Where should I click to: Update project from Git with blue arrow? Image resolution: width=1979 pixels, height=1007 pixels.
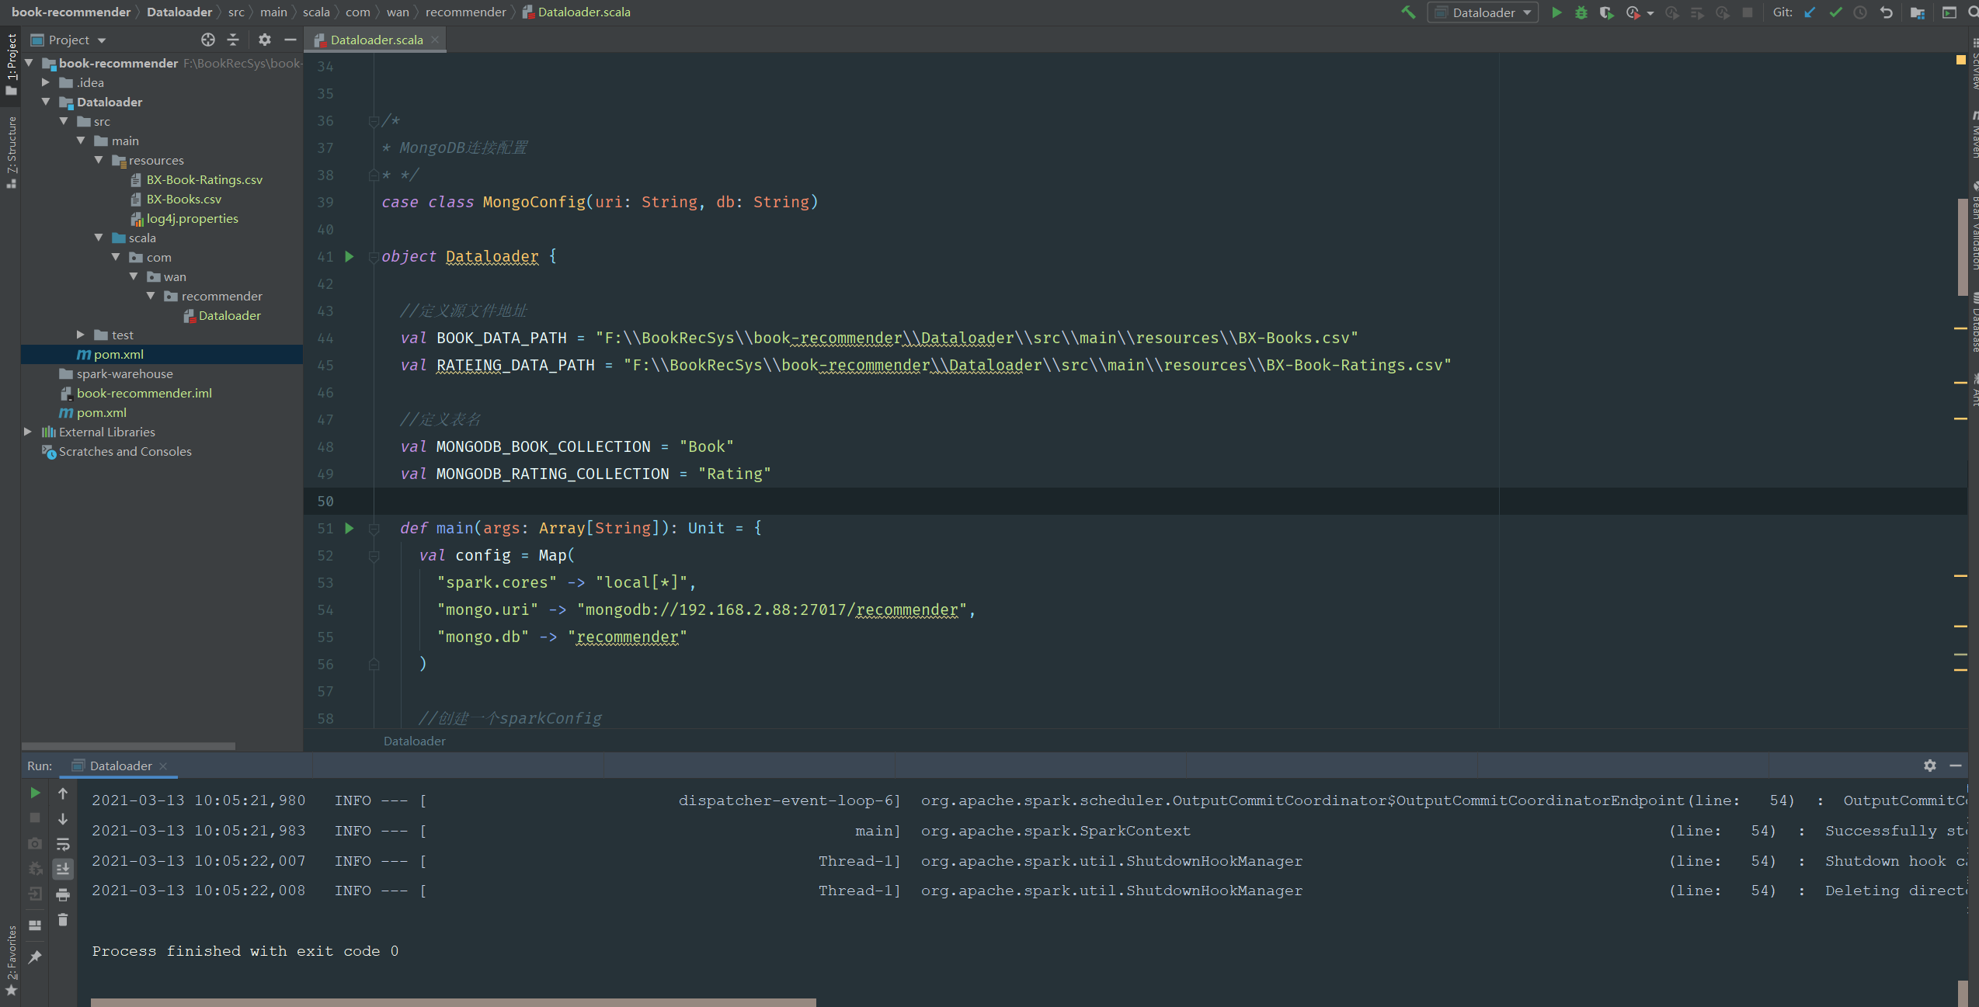coord(1810,12)
